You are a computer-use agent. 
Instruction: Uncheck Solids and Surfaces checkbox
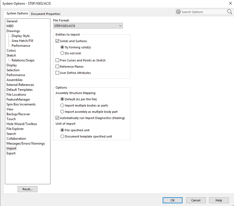coord(57,41)
